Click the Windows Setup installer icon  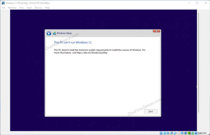[x=54, y=33]
